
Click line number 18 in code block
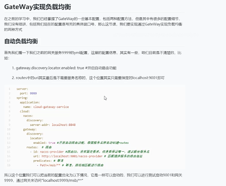(9, 165)
